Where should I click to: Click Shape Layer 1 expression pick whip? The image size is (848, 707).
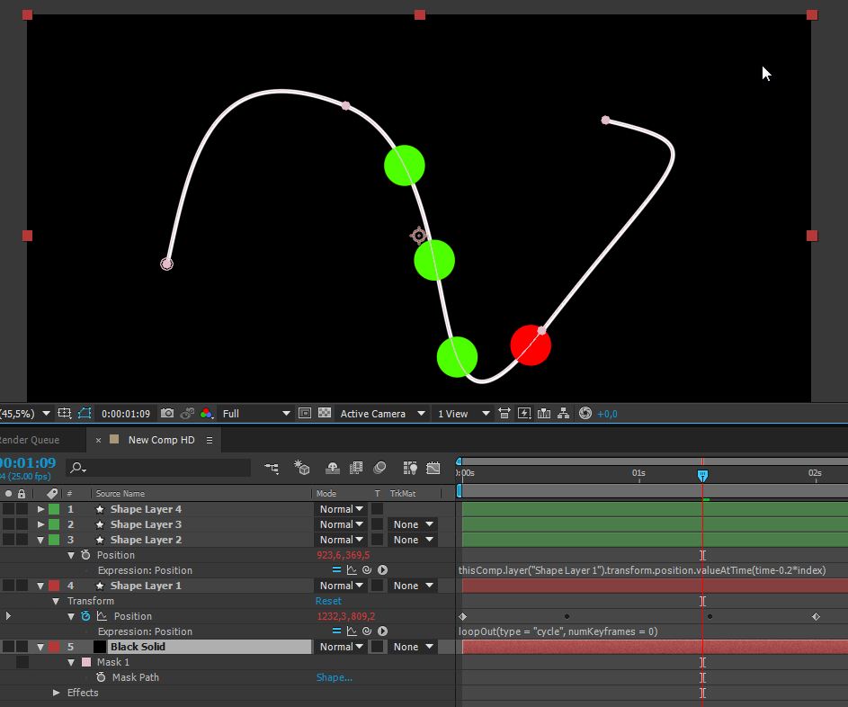coord(367,631)
